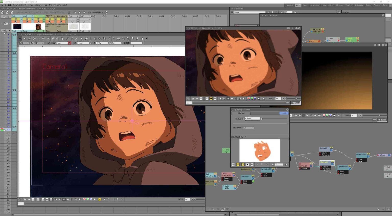Image resolution: width=392 pixels, height=216 pixels.
Task: Hide Col1 by clicking its eye toggle
Action: pyautogui.click(x=16, y=19)
